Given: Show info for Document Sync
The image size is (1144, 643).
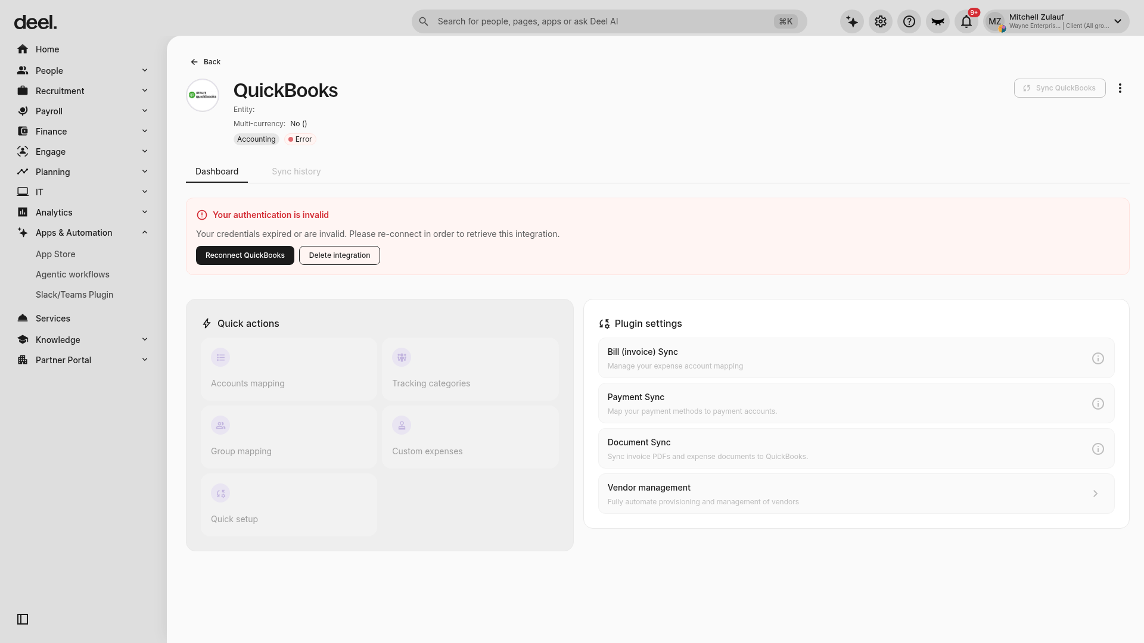Looking at the screenshot, I should point(1098,449).
